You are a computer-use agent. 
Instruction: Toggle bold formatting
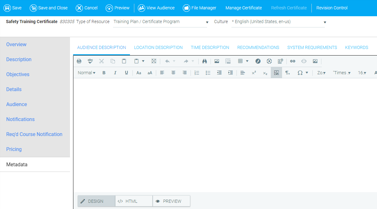pyautogui.click(x=104, y=73)
